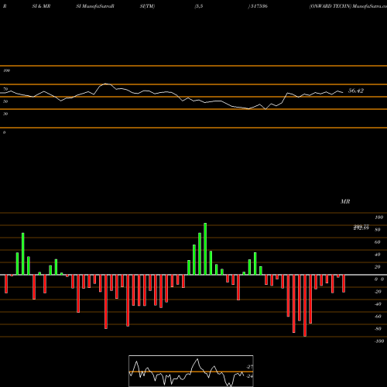Screen dimensions: 387x387
Task: Click the RSI axis label 100
Action: click(x=6, y=70)
